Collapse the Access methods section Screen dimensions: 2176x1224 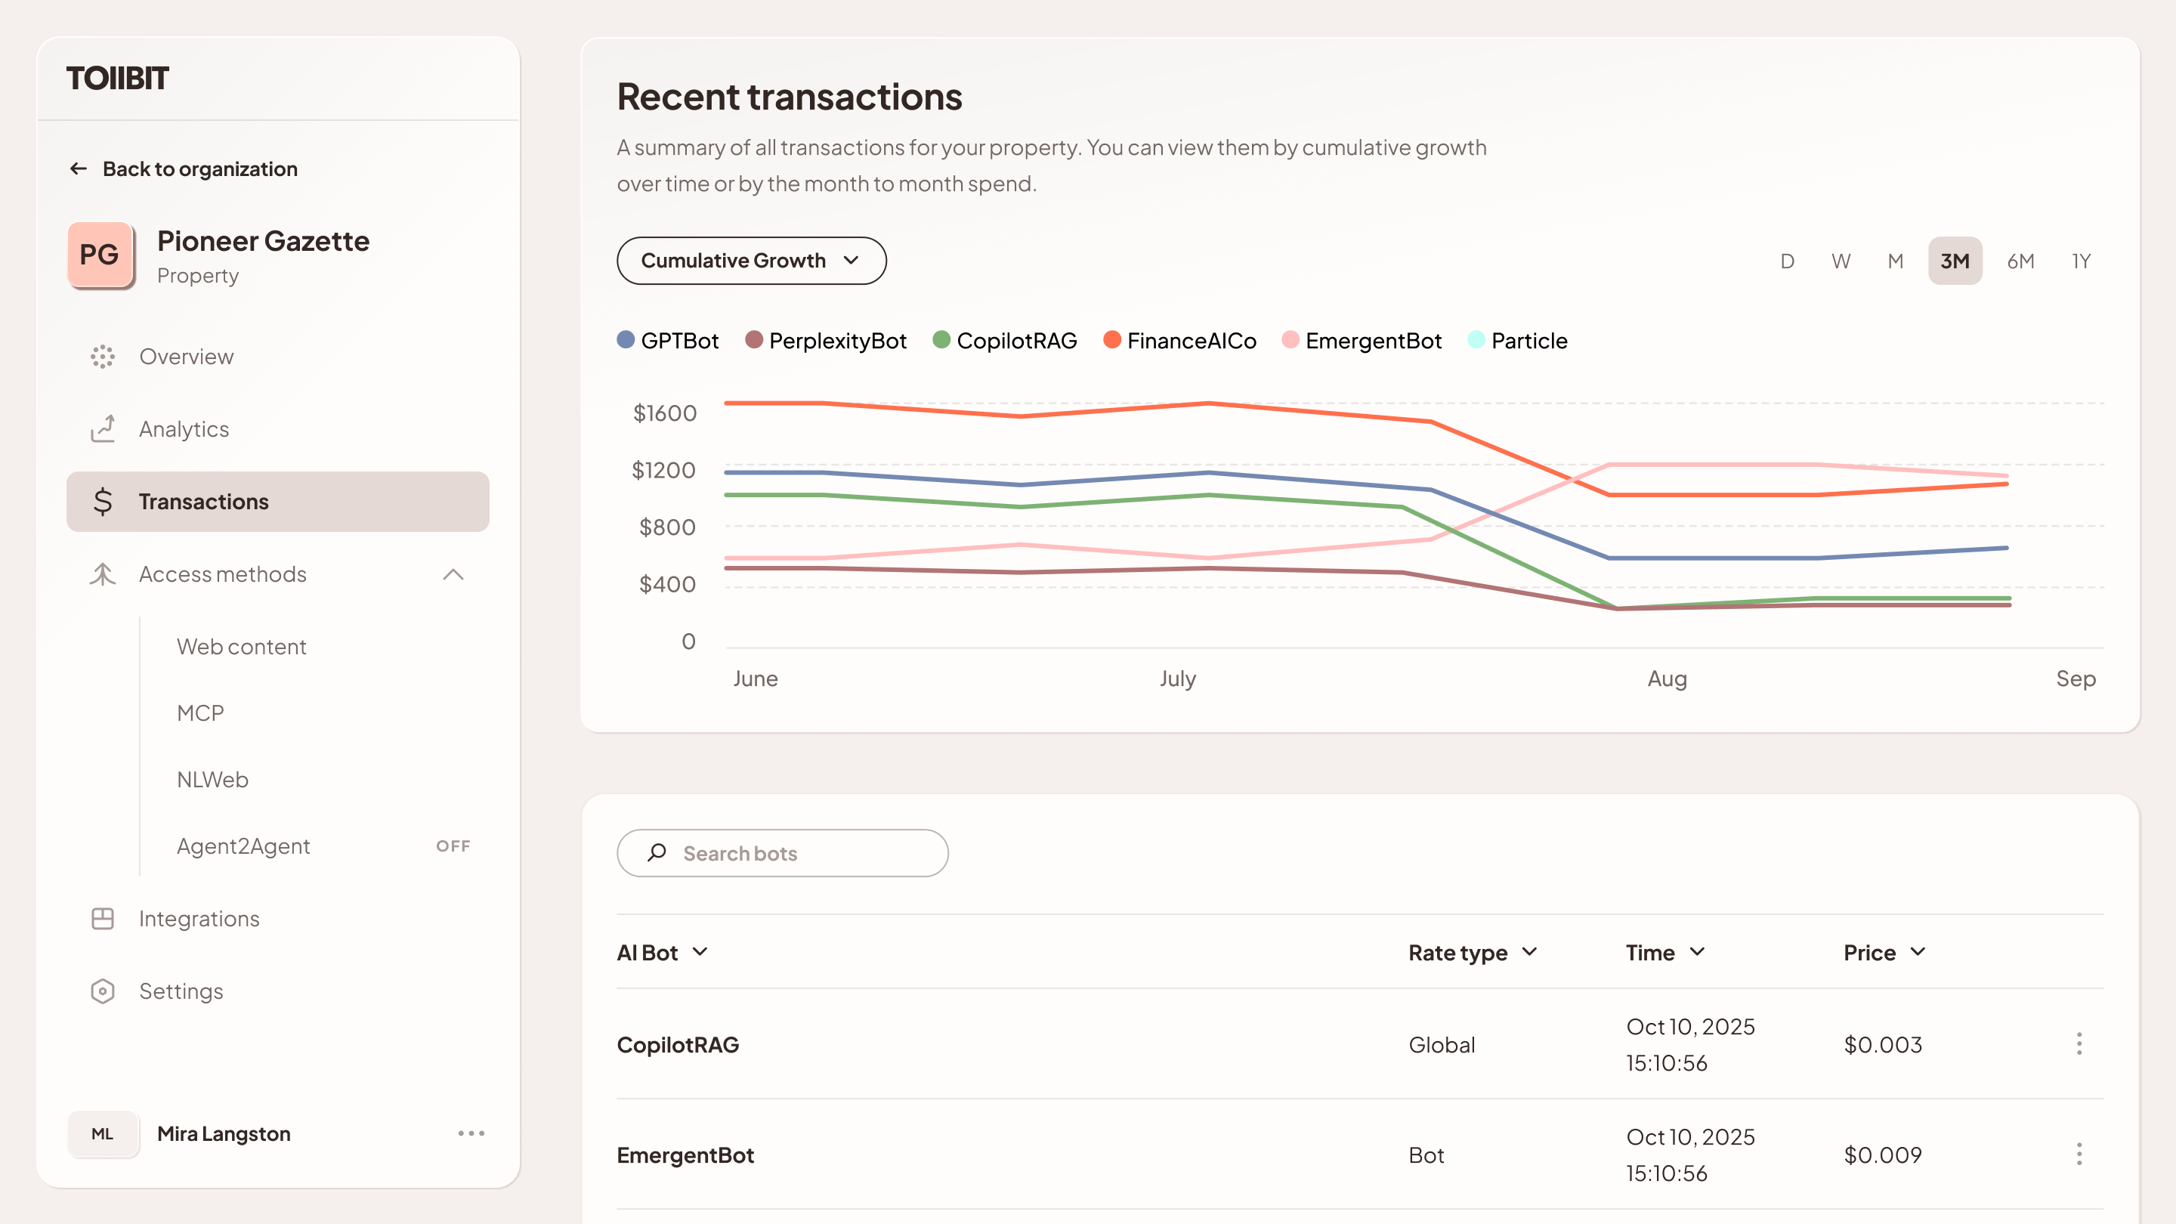tap(453, 574)
